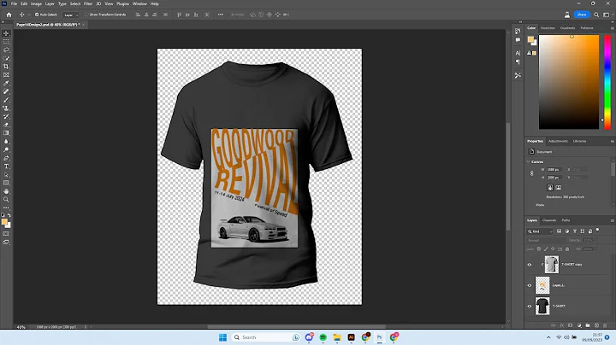
Task: Open the File menu
Action: [14, 4]
